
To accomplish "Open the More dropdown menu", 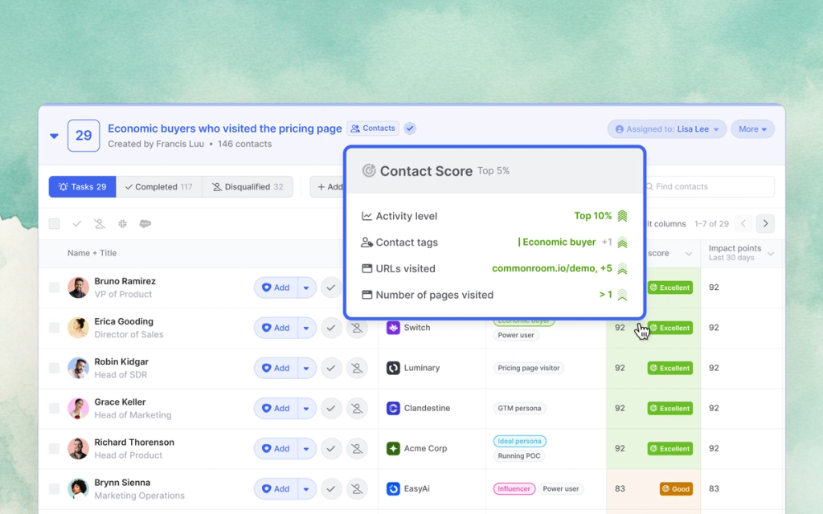I will (752, 129).
